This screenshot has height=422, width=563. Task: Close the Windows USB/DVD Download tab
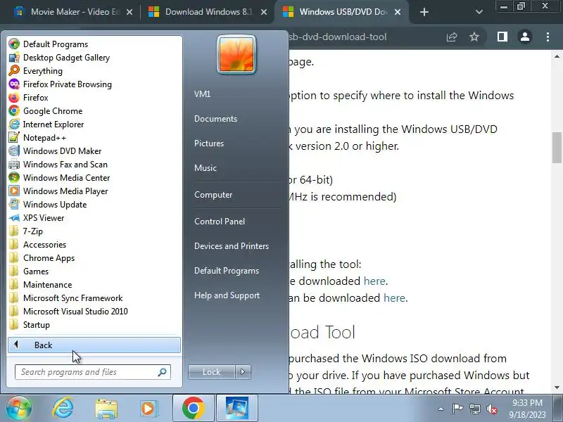398,12
